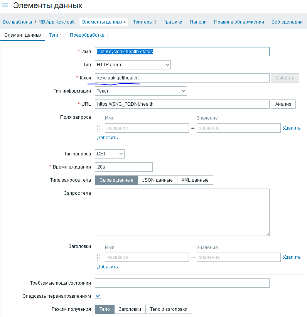
Task: Expand the Тип информации dropdown
Action: [141, 91]
